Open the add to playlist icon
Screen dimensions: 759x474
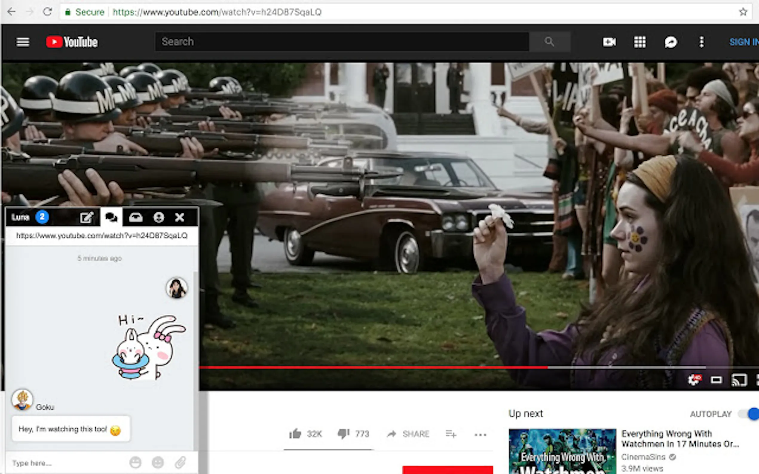(x=451, y=434)
